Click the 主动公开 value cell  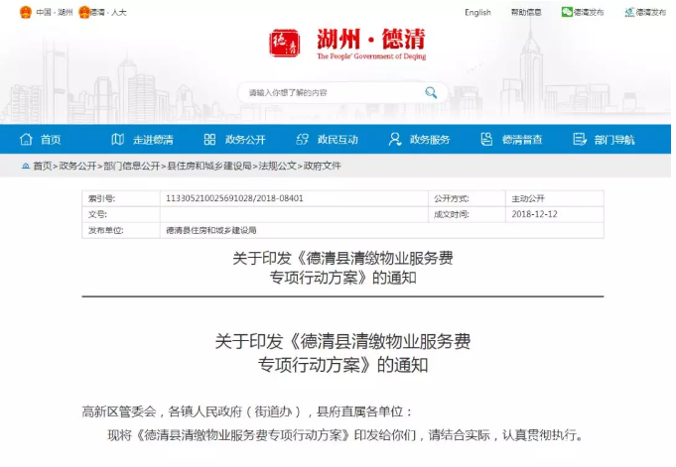(555, 198)
